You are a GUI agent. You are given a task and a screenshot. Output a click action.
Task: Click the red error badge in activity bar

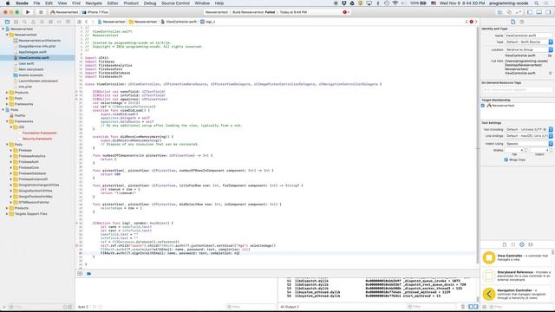click(345, 12)
